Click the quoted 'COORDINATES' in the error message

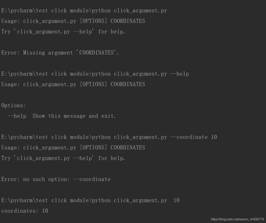[x=96, y=53]
